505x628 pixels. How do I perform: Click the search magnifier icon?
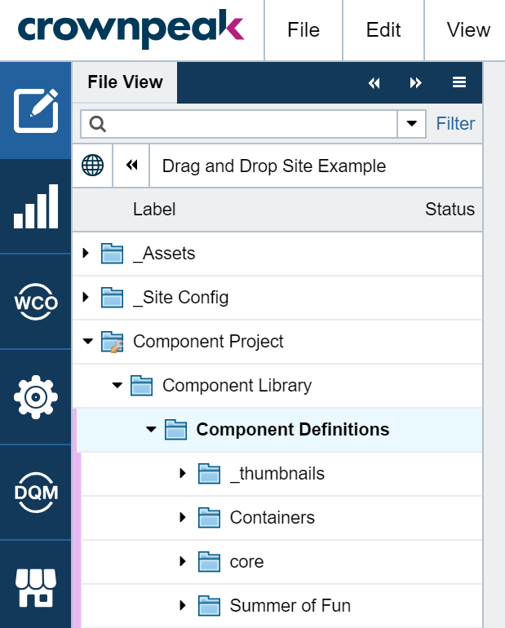(x=97, y=124)
